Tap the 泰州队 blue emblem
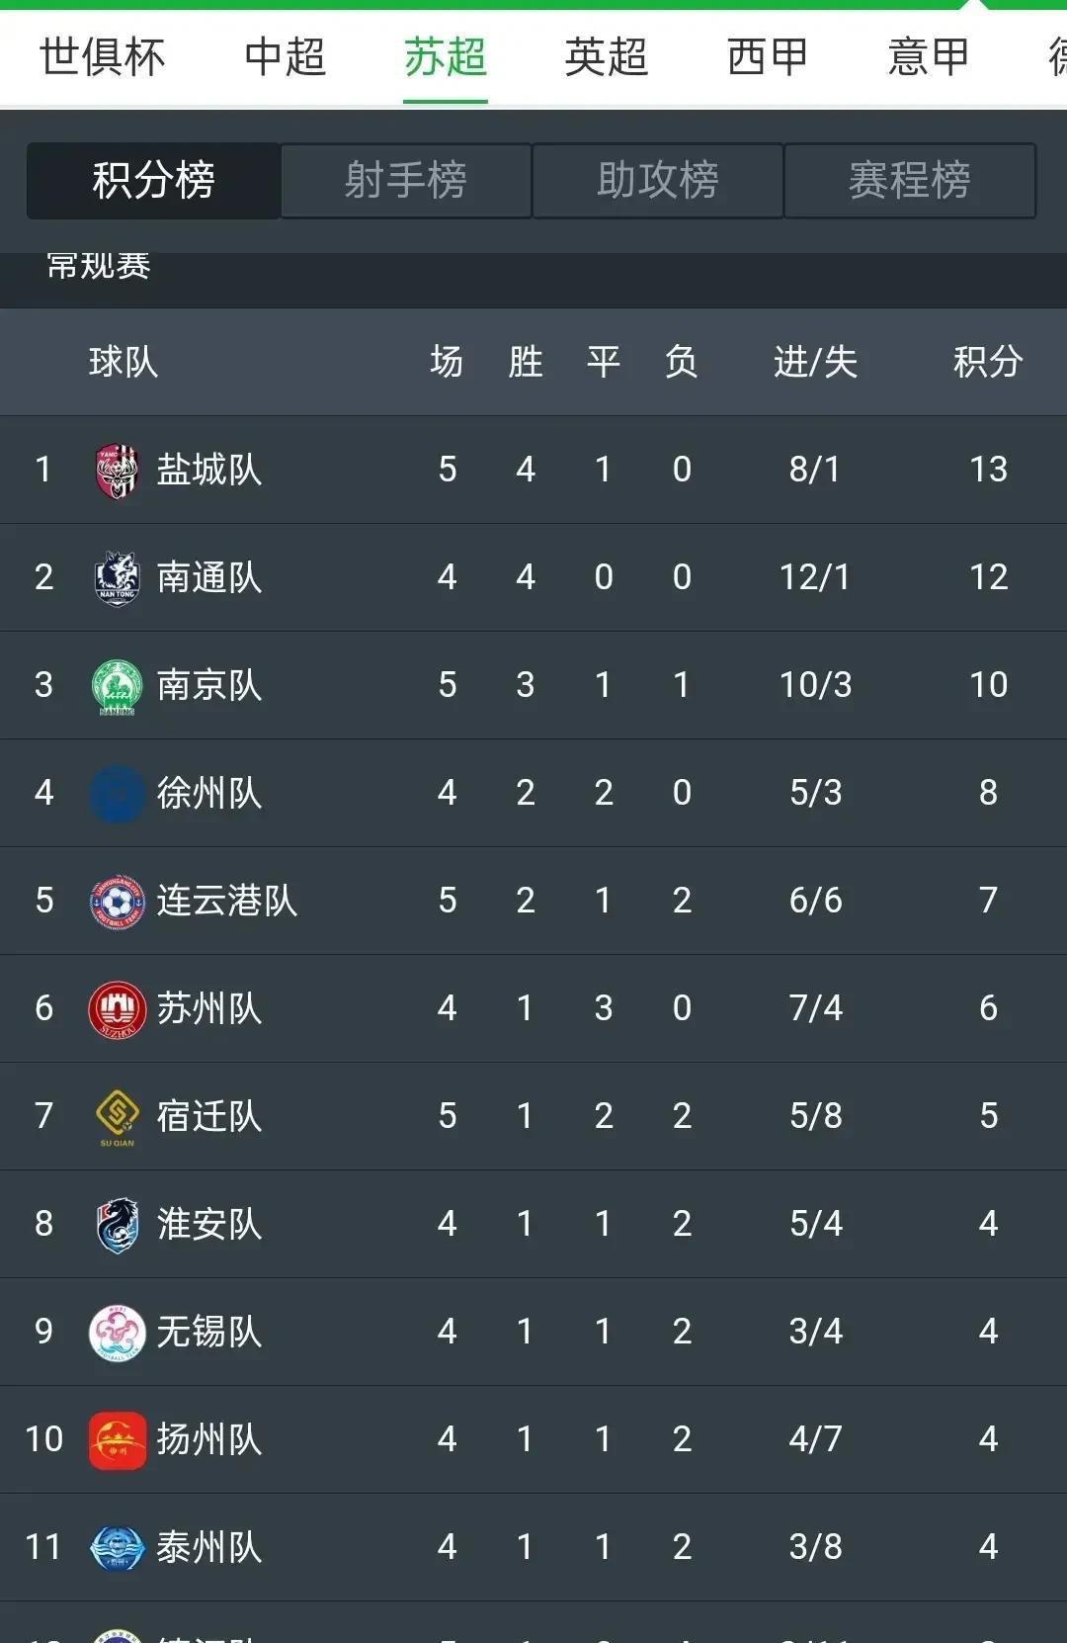This screenshot has width=1067, height=1643. (117, 1548)
